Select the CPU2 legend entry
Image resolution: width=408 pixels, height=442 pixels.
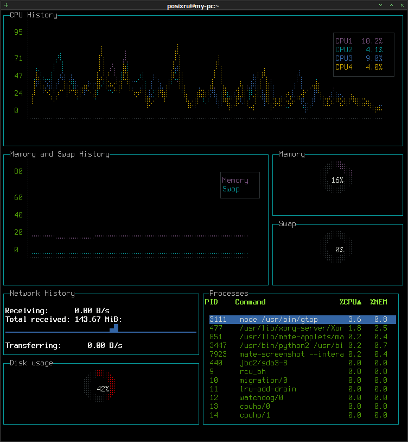359,49
